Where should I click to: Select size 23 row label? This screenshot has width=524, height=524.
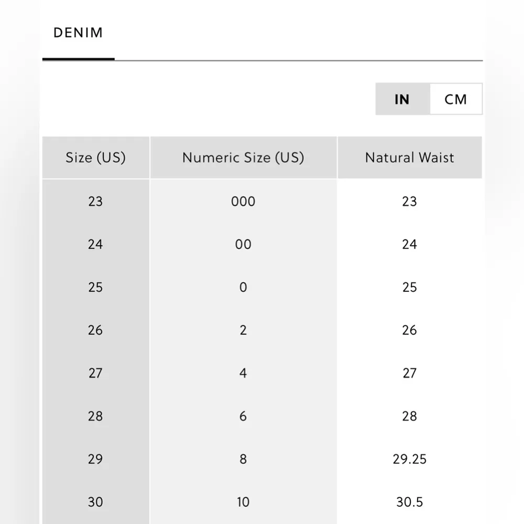(x=95, y=201)
